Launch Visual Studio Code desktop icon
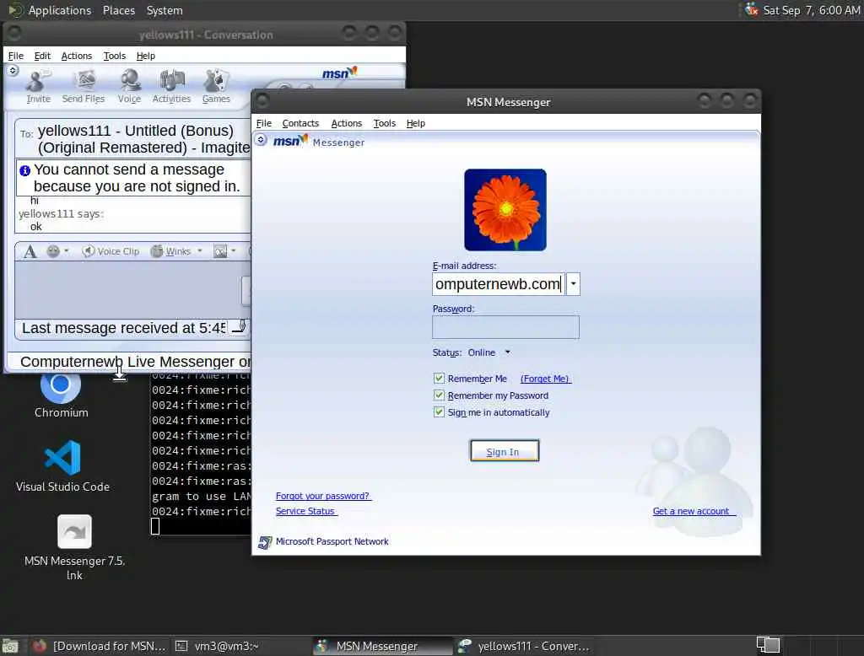The image size is (864, 656). point(62,466)
